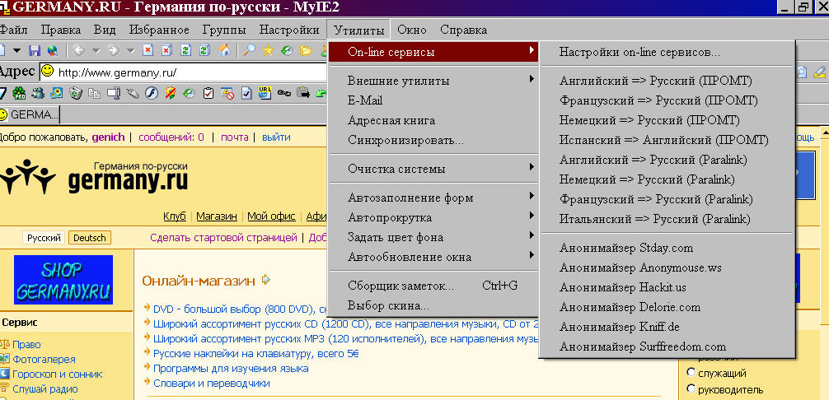Click the yellow folder icon in toolbar
The height and width of the screenshot is (400, 829).
[x=306, y=51]
